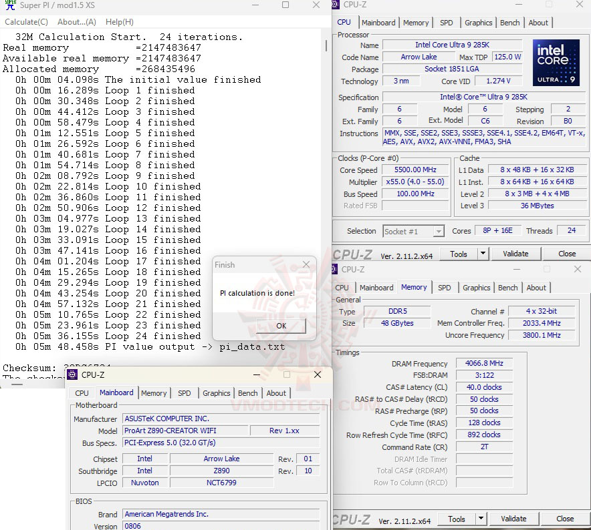Image resolution: width=591 pixels, height=530 pixels.
Task: Select Bench tab in CPU-Z Mainboard window
Action: pyautogui.click(x=247, y=393)
